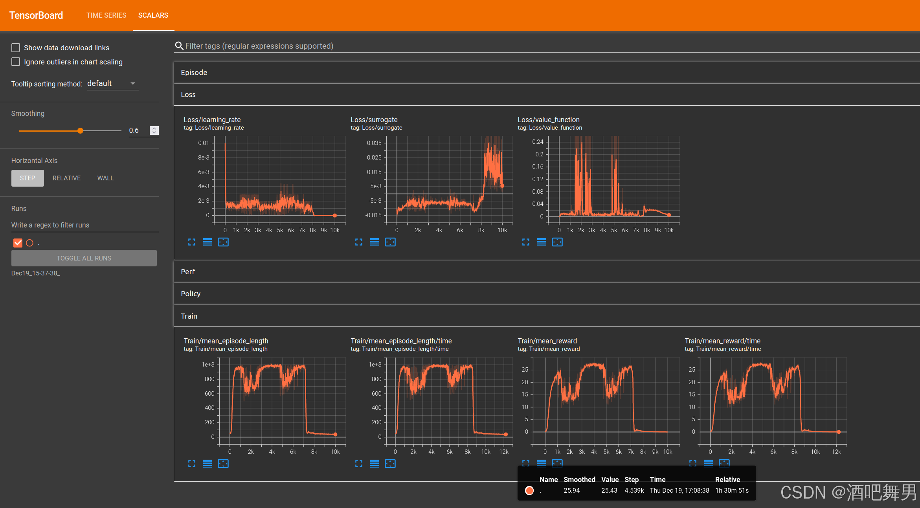Toggle y-axis log scale on Loss/surrogate chart
920x508 pixels.
click(x=374, y=242)
